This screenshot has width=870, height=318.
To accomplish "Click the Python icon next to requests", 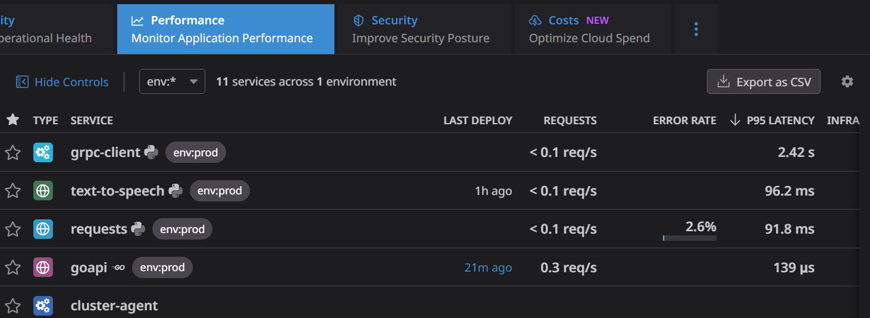I will coord(138,229).
